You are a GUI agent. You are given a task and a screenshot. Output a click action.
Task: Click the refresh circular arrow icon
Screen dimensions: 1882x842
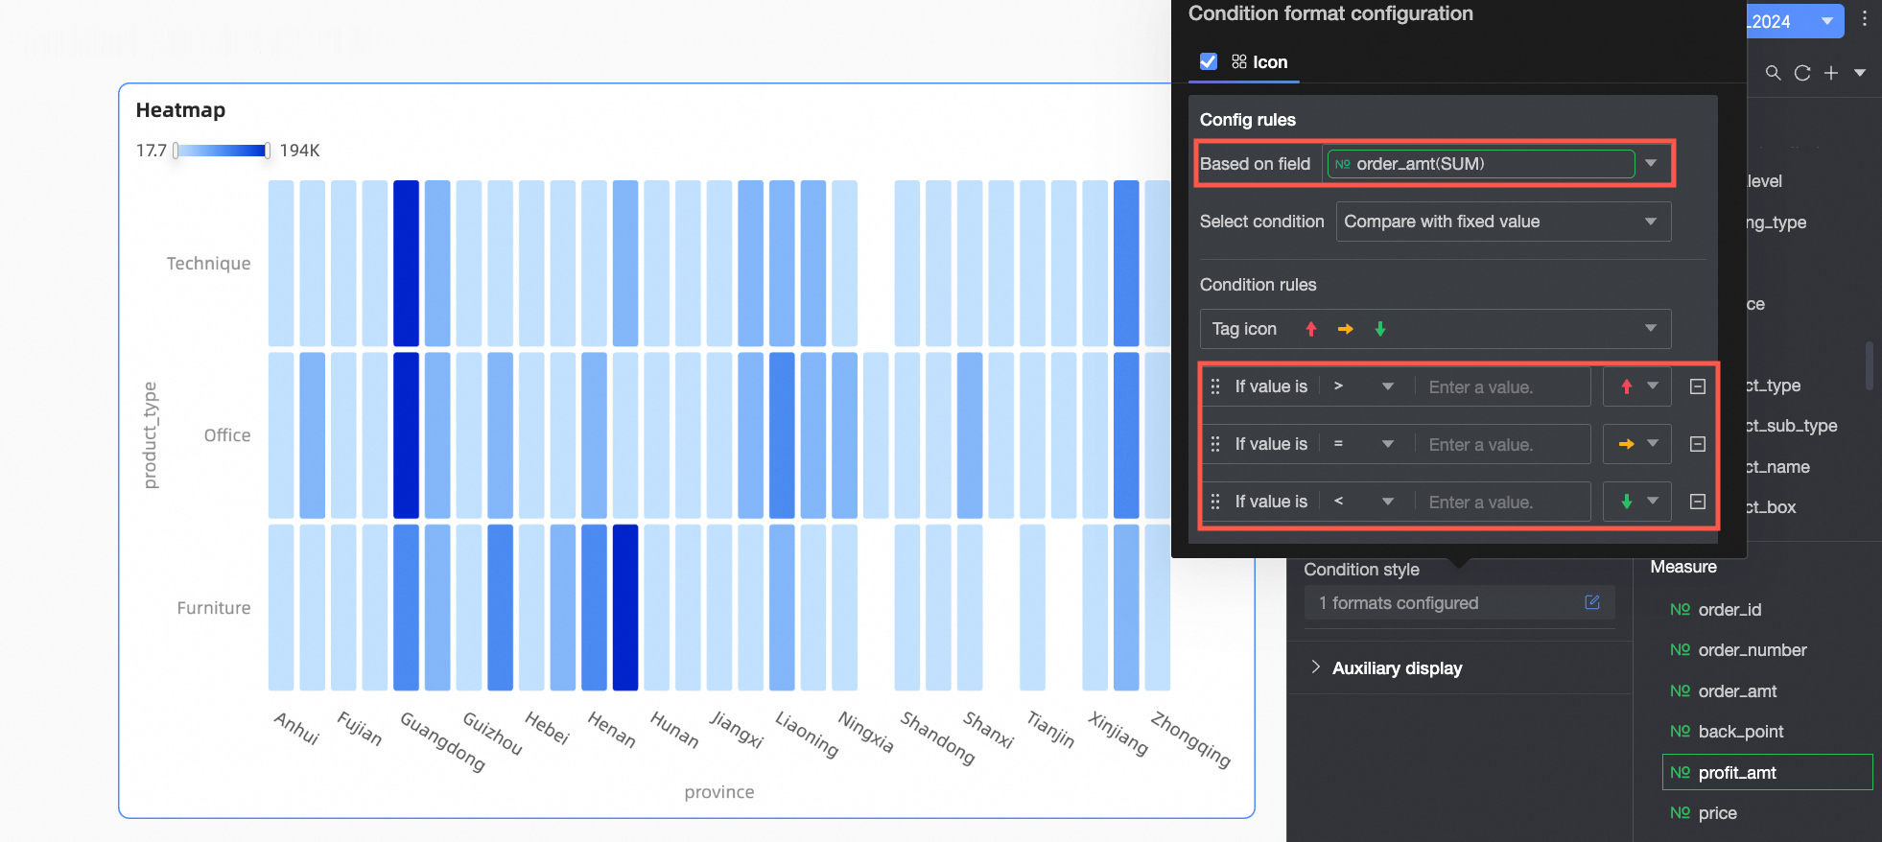point(1802,73)
